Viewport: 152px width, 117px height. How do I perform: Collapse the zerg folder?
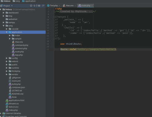(x=4, y=26)
